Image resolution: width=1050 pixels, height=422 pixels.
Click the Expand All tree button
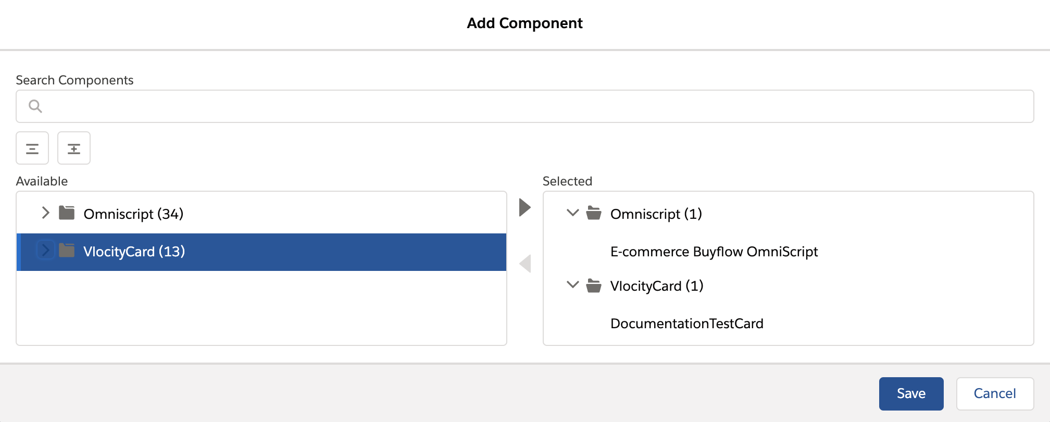[74, 148]
